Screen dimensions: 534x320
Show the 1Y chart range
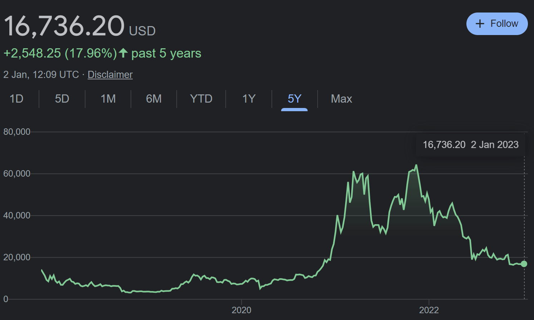point(249,99)
